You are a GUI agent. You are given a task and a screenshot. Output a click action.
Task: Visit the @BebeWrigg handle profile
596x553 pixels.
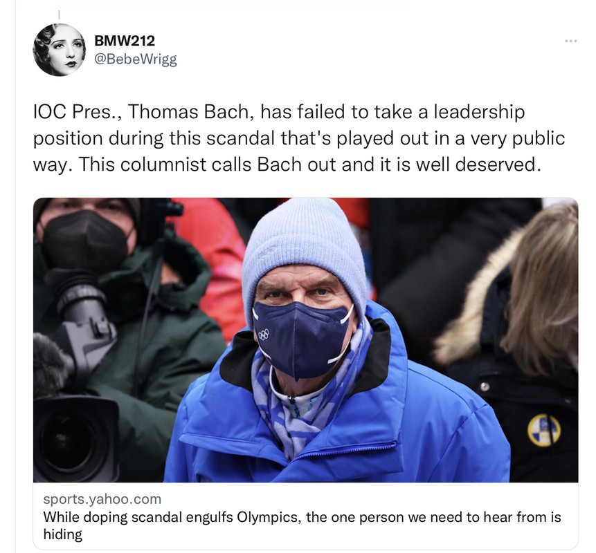click(135, 59)
